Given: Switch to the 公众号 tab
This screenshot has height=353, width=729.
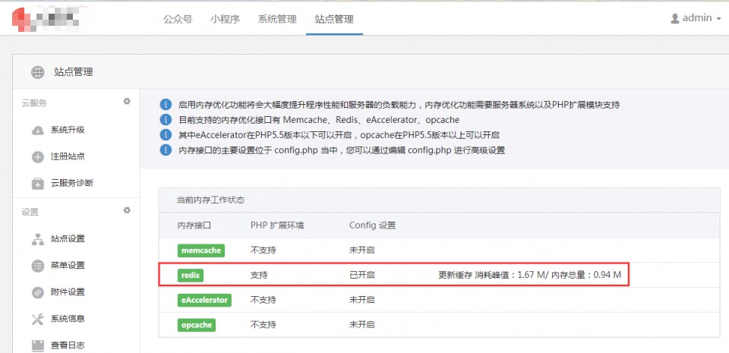Looking at the screenshot, I should 178,19.
